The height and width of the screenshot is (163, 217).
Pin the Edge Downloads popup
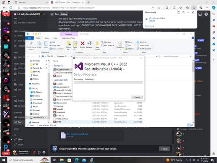(x=193, y=13)
